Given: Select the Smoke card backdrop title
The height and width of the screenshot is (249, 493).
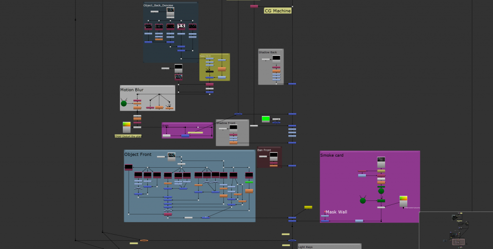Looking at the screenshot, I should coord(332,155).
